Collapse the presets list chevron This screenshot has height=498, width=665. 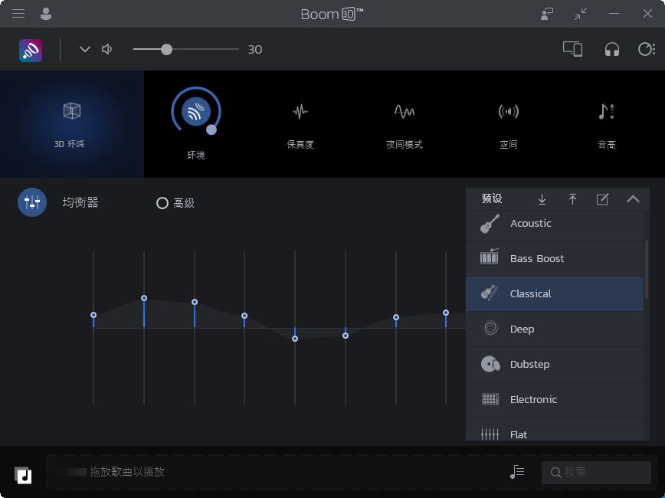click(x=633, y=199)
